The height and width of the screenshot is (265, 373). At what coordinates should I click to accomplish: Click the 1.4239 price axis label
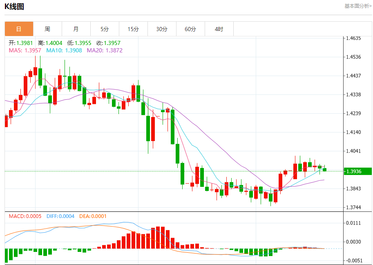pos(353,113)
